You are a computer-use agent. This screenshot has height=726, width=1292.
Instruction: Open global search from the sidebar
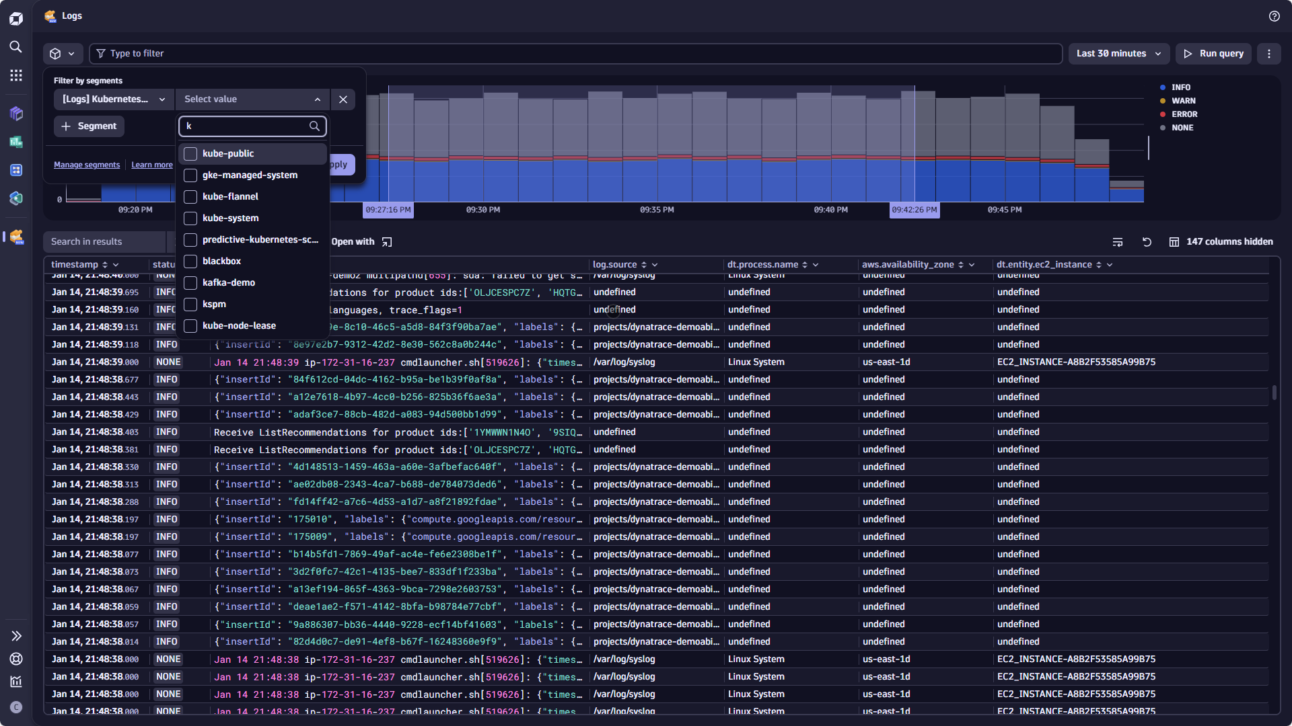coord(16,47)
